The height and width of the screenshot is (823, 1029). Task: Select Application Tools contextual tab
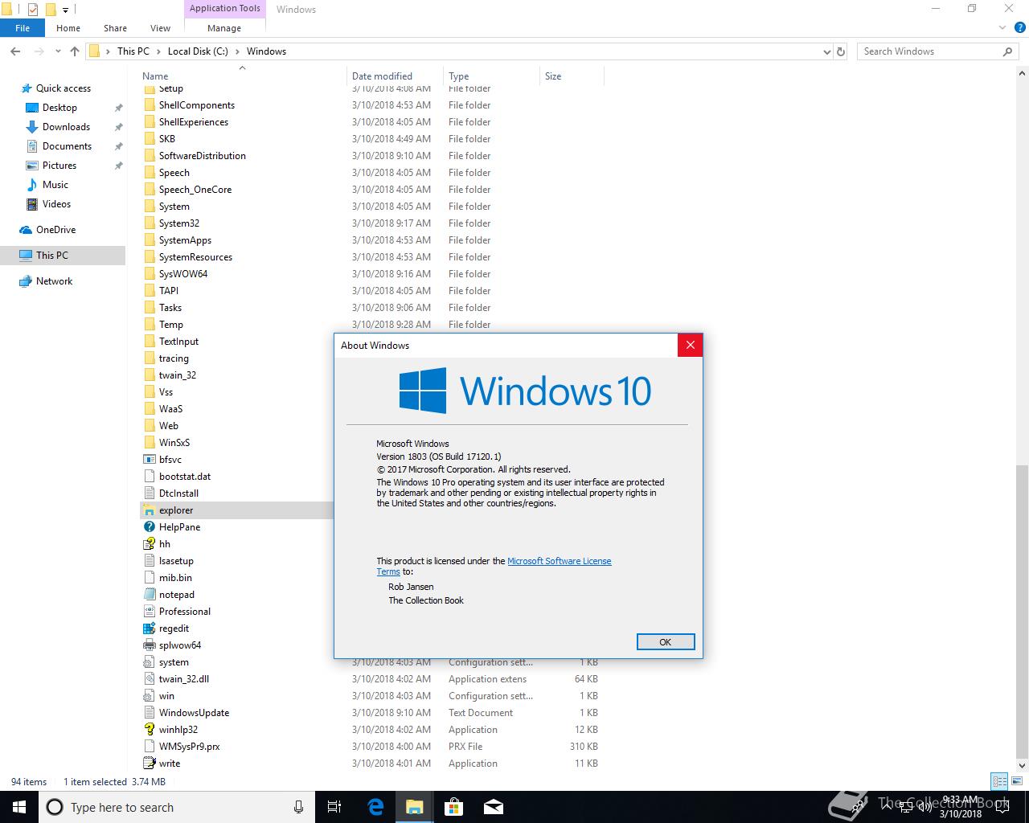[225, 9]
